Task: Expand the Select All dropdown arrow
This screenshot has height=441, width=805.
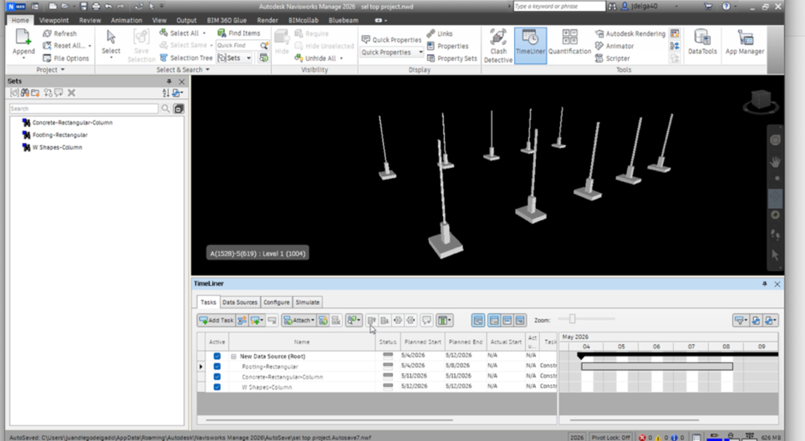Action: click(x=204, y=33)
